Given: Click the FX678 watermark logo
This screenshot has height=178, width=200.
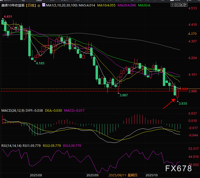Looking at the screenshot, I should pos(178,169).
